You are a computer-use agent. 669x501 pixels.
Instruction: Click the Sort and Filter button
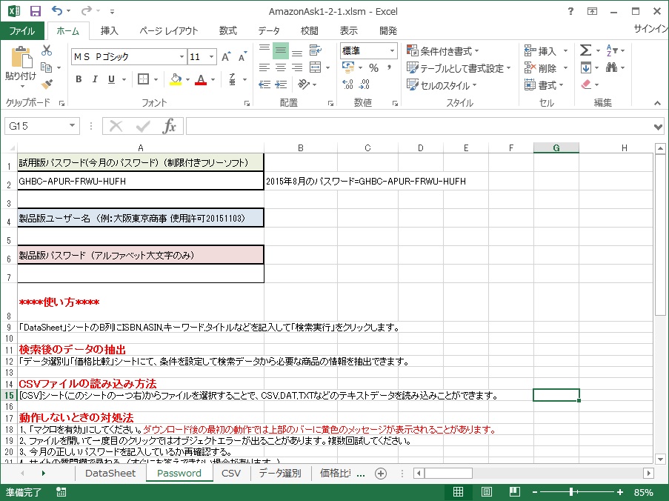pos(615,50)
